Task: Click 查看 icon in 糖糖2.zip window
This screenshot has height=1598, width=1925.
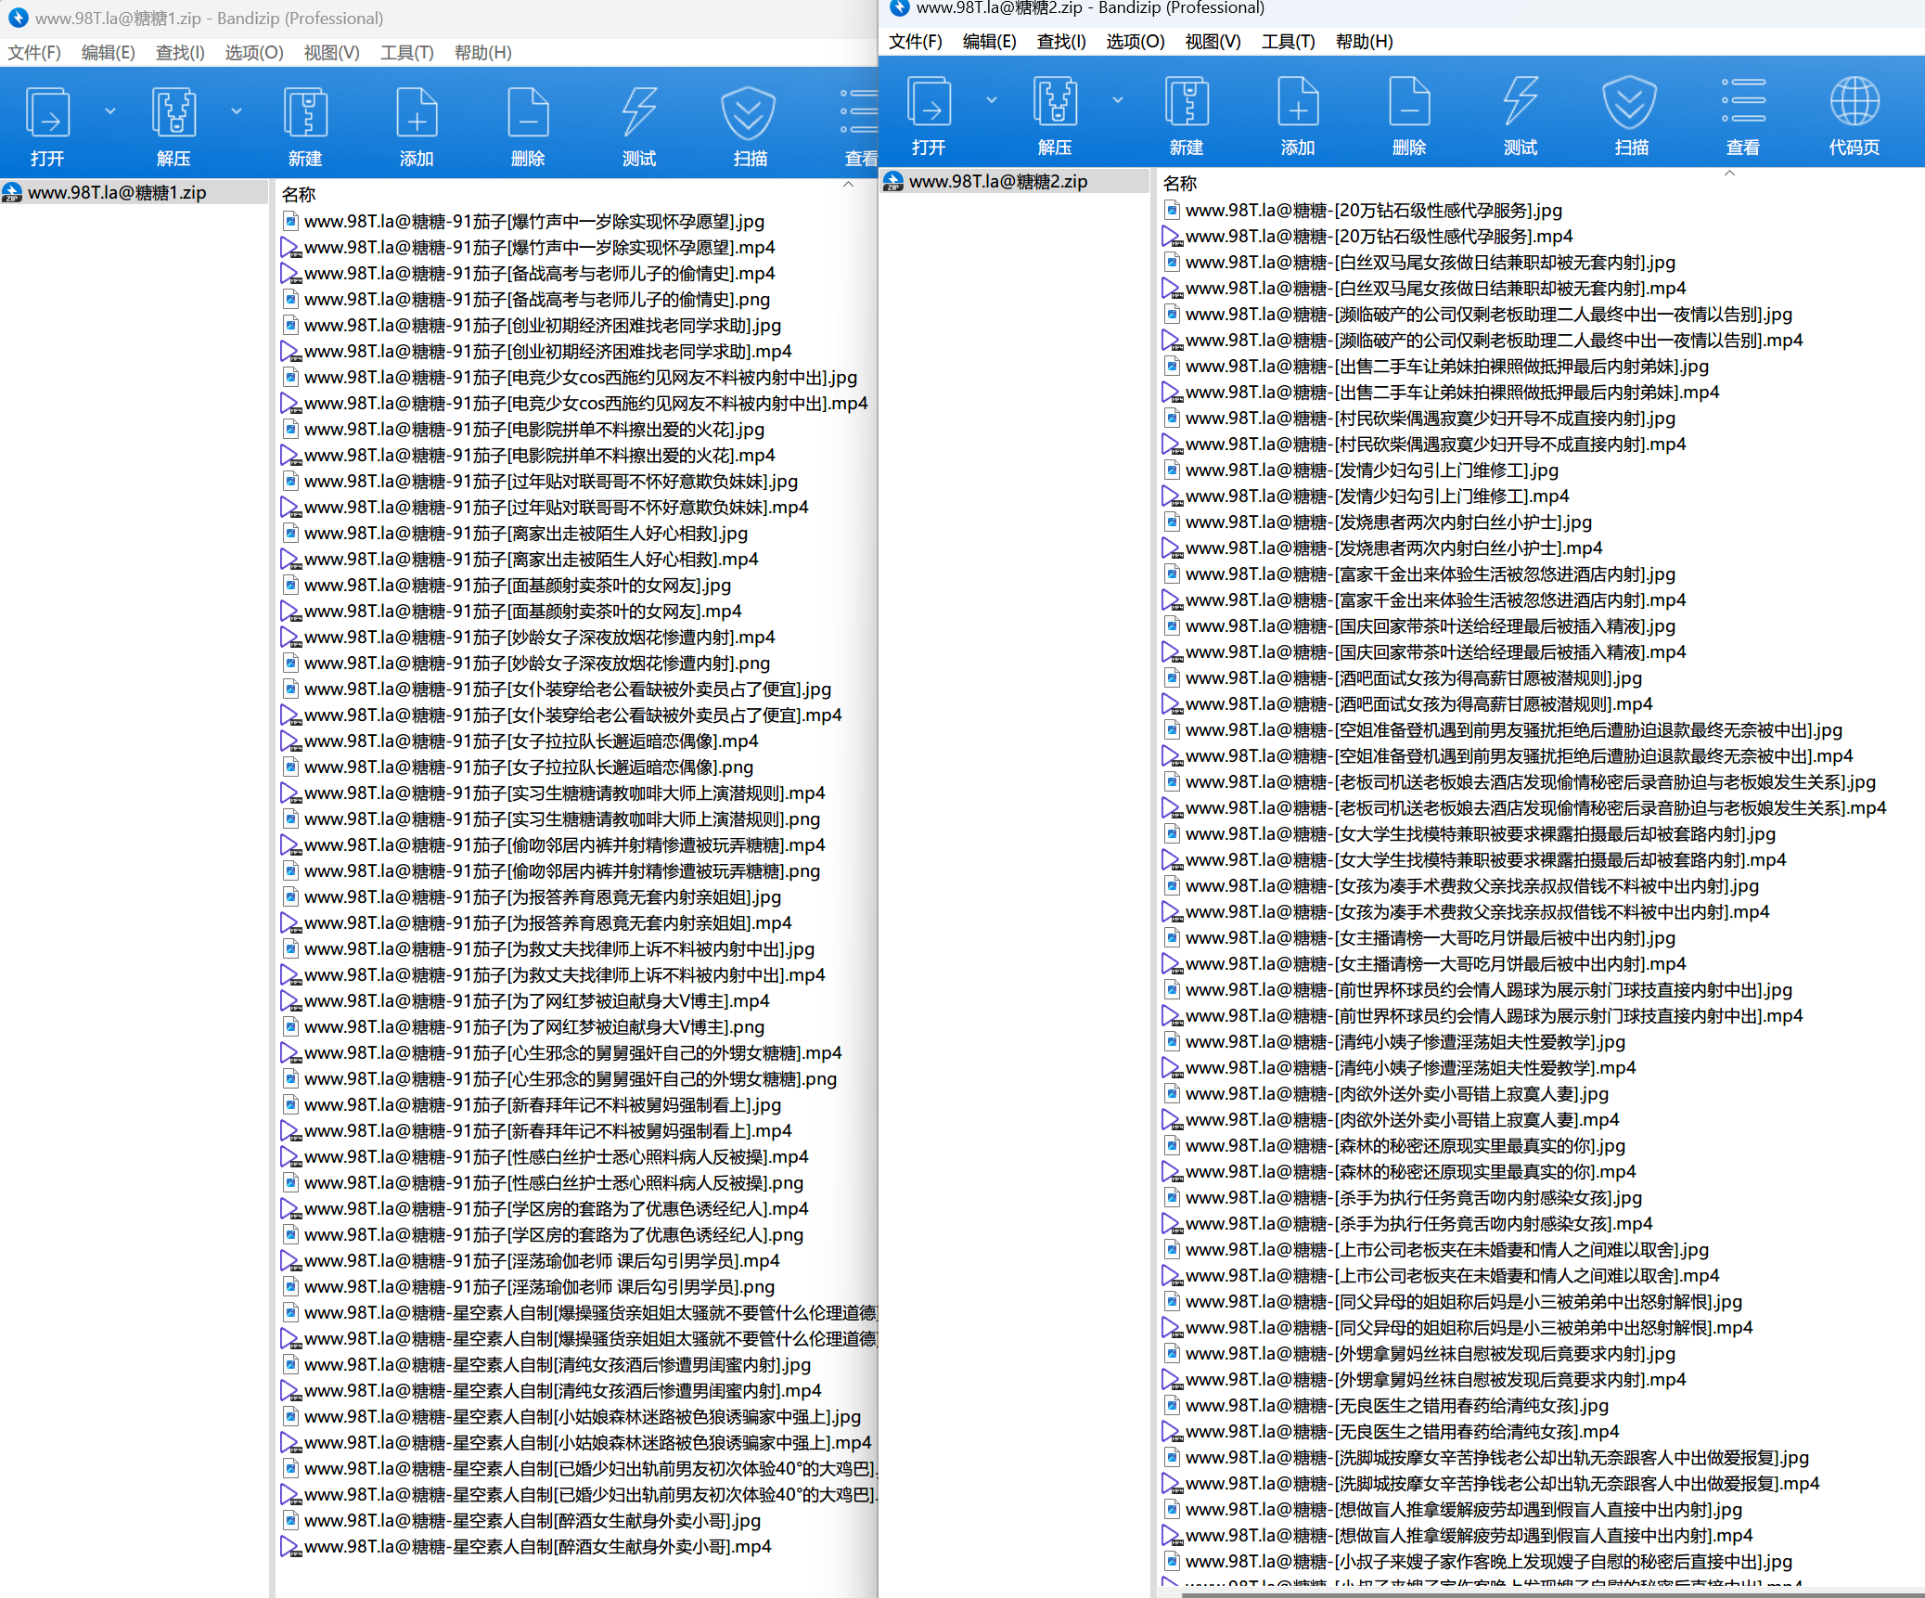Action: click(x=1743, y=101)
